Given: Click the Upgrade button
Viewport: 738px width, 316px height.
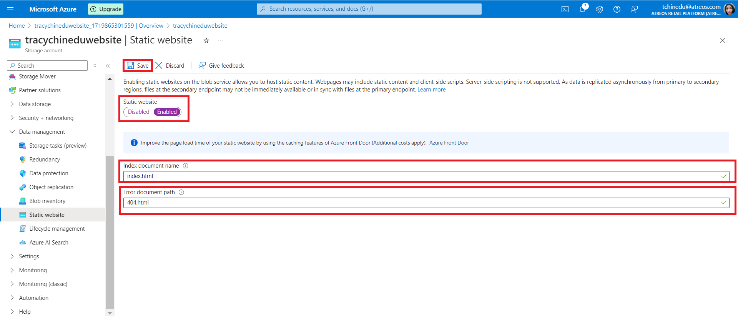Looking at the screenshot, I should (106, 9).
